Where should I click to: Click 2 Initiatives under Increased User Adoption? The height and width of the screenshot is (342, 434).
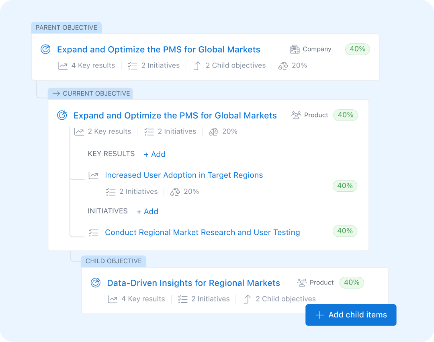(138, 191)
